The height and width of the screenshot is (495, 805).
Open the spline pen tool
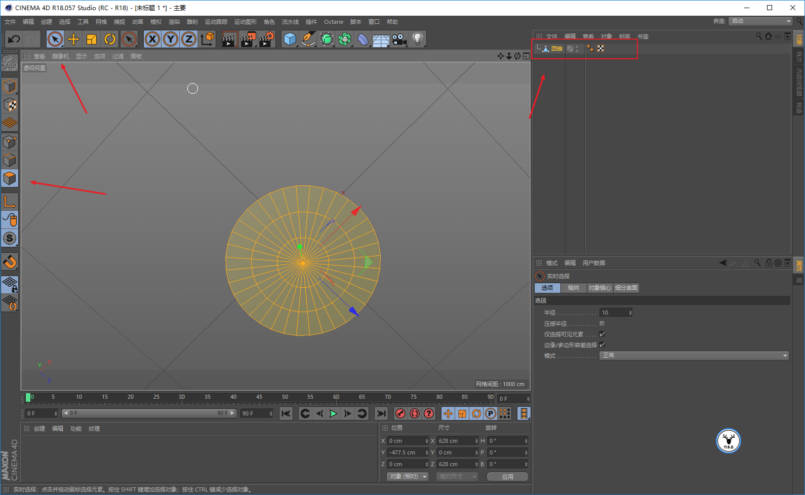[308, 39]
